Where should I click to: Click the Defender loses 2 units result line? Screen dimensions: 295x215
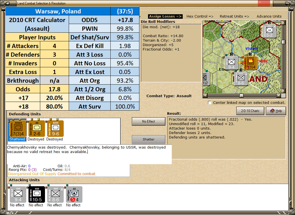[x=190, y=133]
